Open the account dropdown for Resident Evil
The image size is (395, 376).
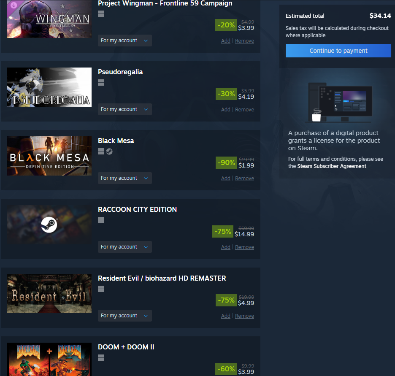[x=124, y=316]
